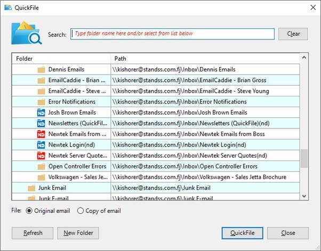This screenshot has height=251, width=321.
Task: Select the Open Controller Errors folder
Action: tap(77, 166)
